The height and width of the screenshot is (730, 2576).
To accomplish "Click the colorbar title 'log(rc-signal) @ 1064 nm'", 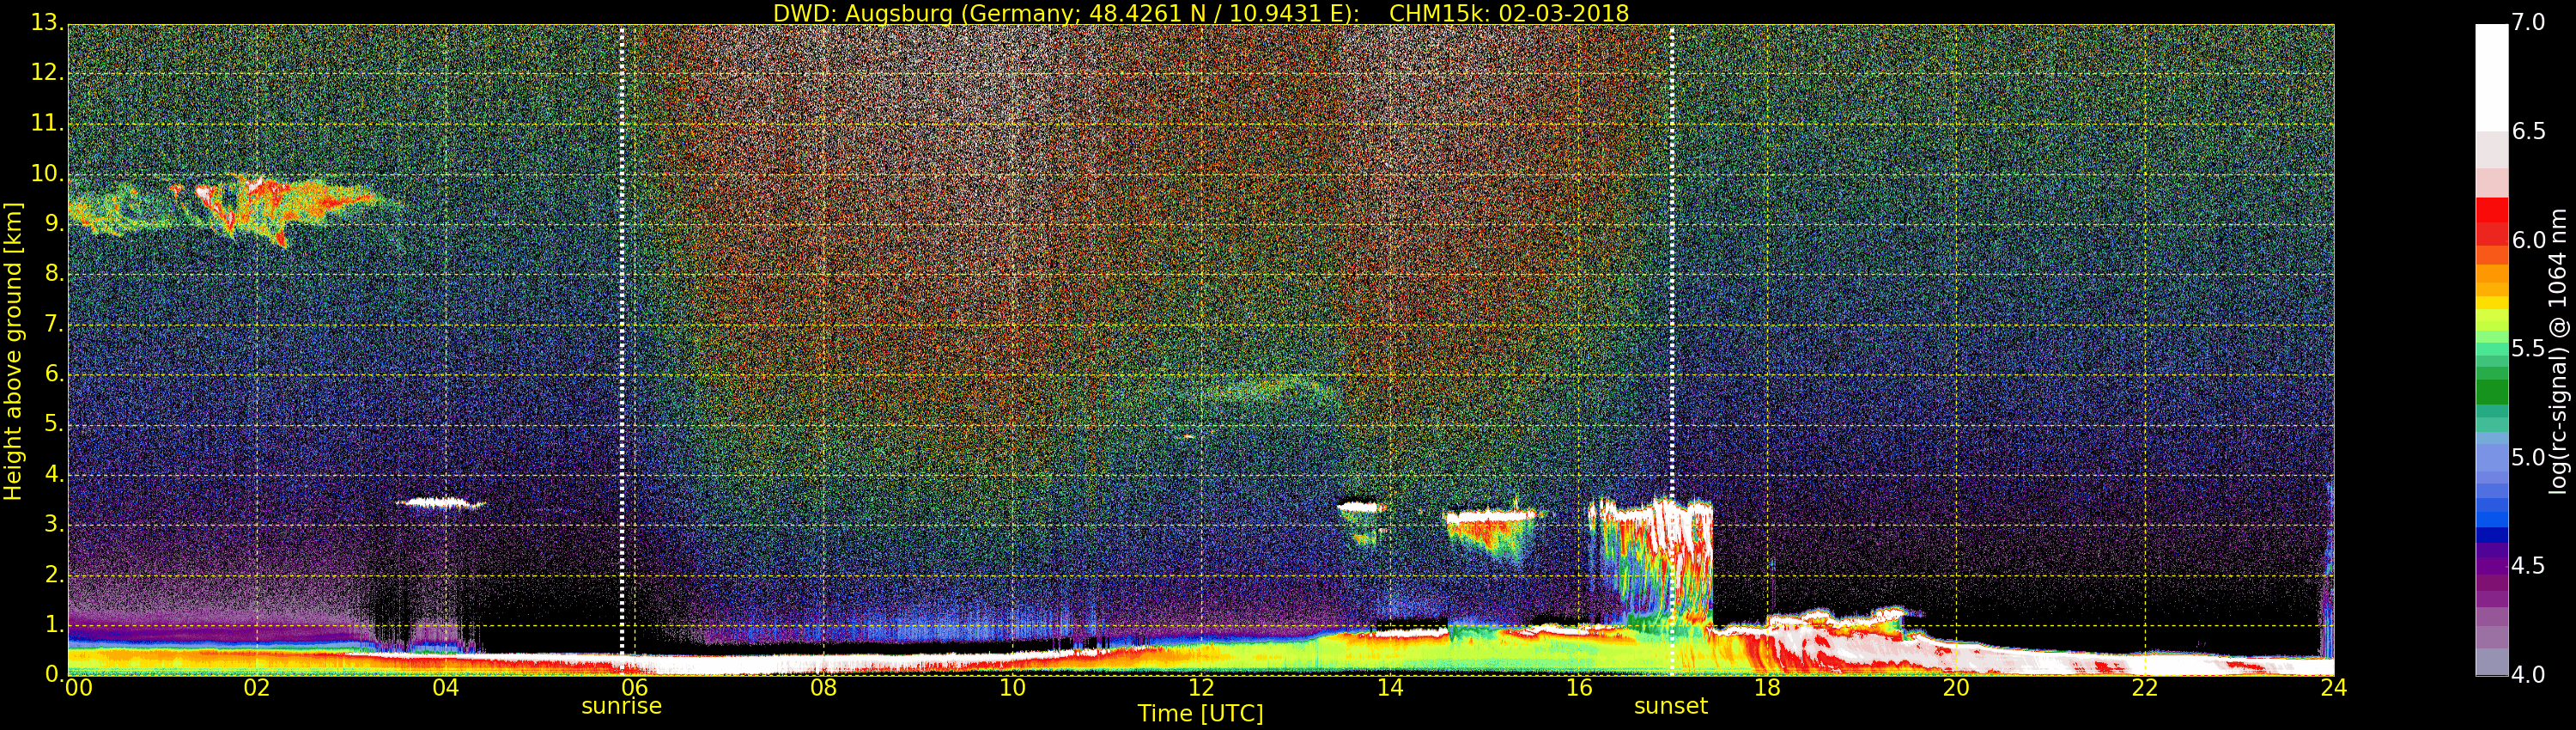I will 2557,350.
